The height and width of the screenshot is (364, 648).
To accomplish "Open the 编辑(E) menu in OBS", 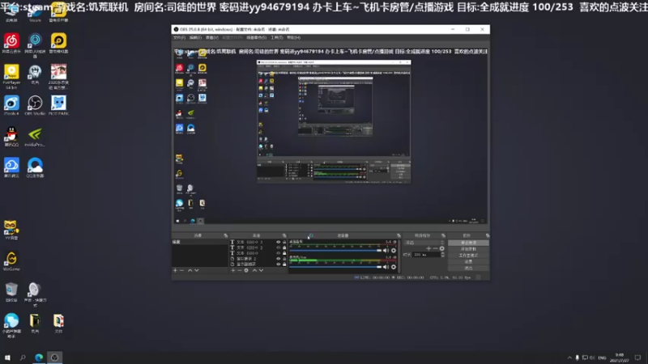I will click(195, 37).
